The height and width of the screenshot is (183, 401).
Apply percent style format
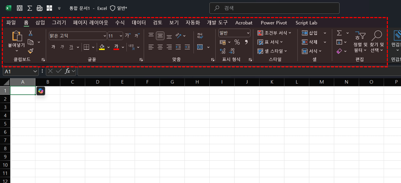[x=237, y=42]
